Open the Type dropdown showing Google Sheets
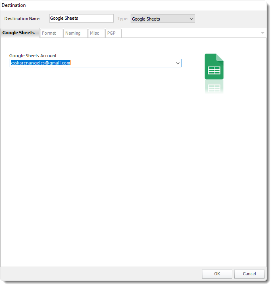273x287 pixels. pos(163,19)
